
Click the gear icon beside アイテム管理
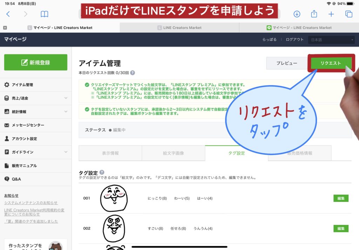[7, 85]
